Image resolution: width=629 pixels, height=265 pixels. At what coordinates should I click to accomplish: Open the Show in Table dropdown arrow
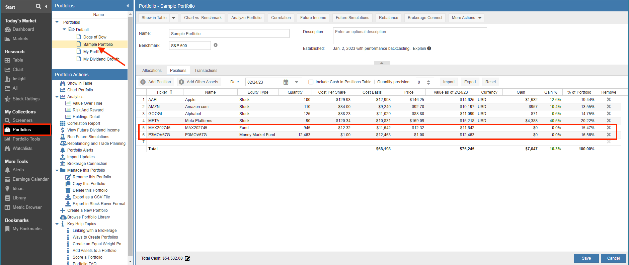pyautogui.click(x=173, y=18)
